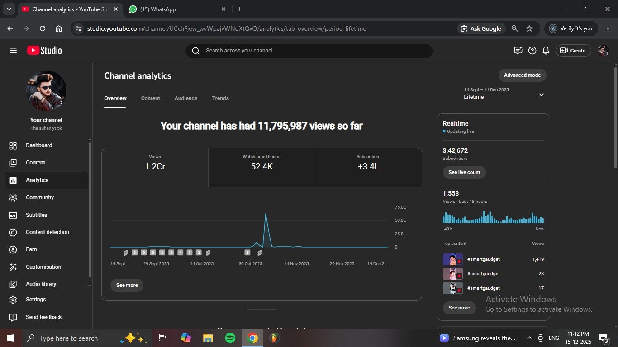618x347 pixels.
Task: Click the Earn dollar icon in sidebar
Action: click(x=13, y=249)
